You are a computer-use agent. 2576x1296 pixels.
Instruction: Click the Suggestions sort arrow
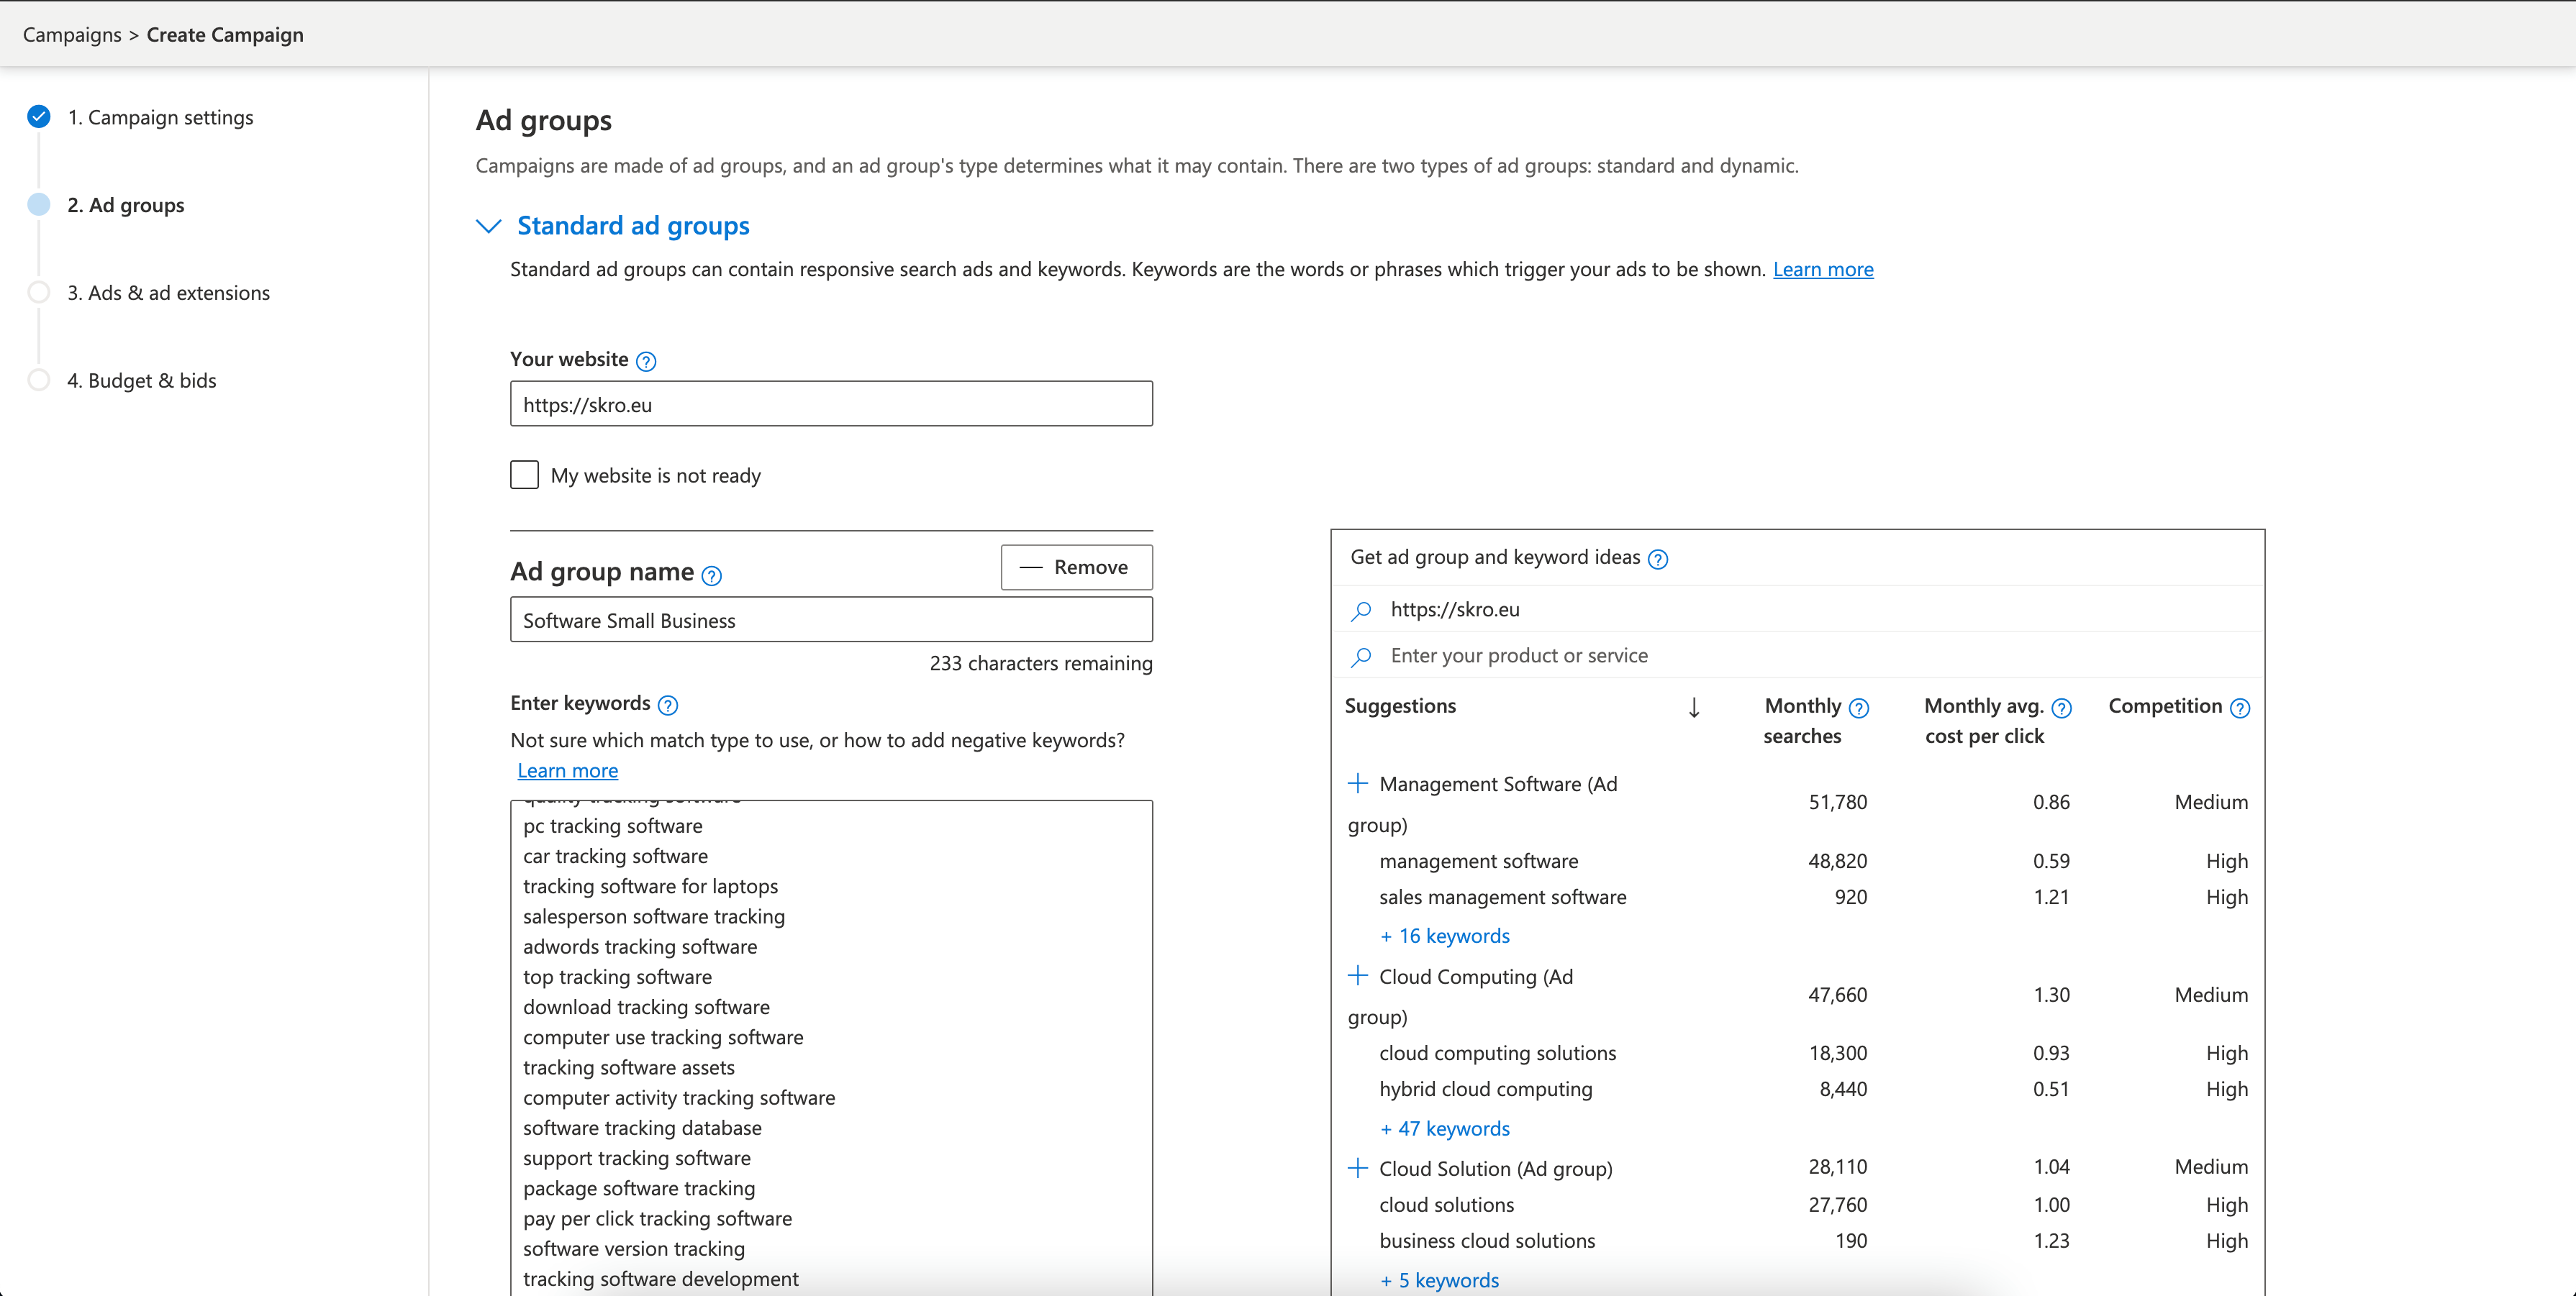[1693, 708]
